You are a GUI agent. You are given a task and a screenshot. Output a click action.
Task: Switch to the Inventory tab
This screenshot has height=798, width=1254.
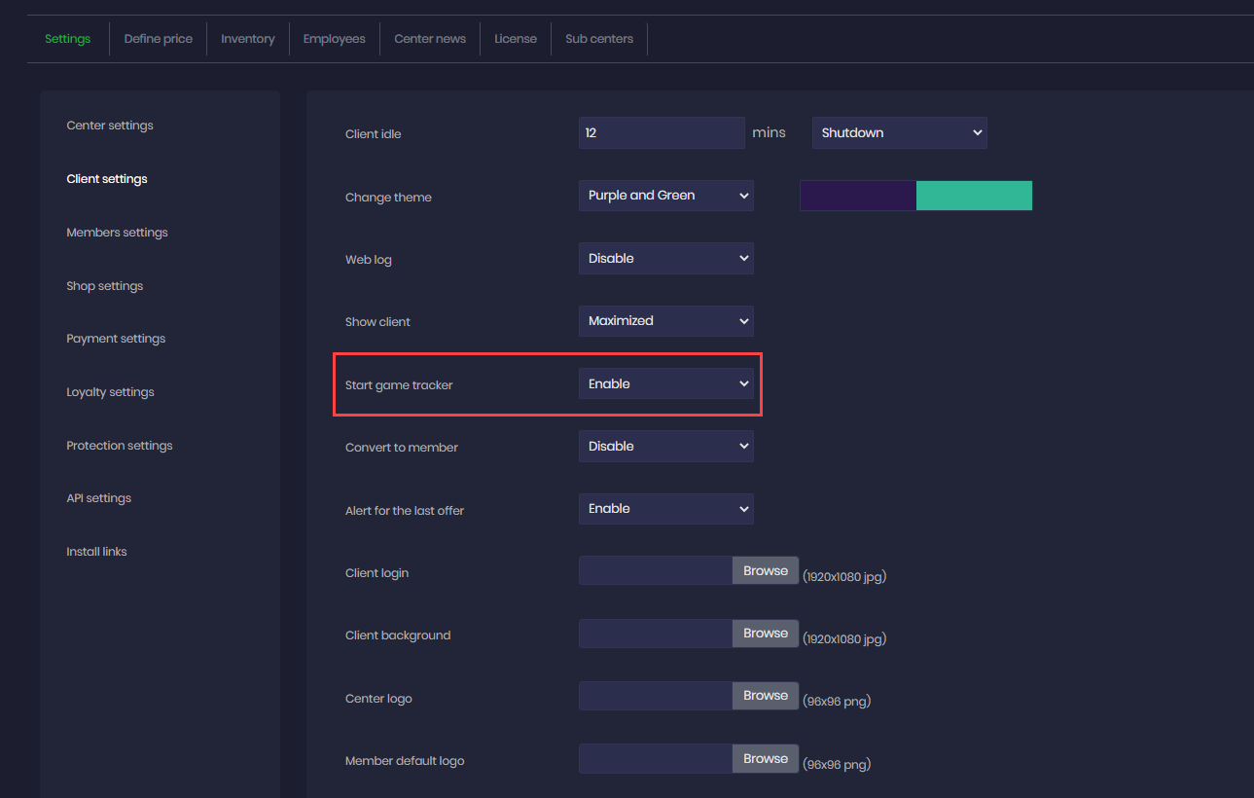tap(247, 39)
